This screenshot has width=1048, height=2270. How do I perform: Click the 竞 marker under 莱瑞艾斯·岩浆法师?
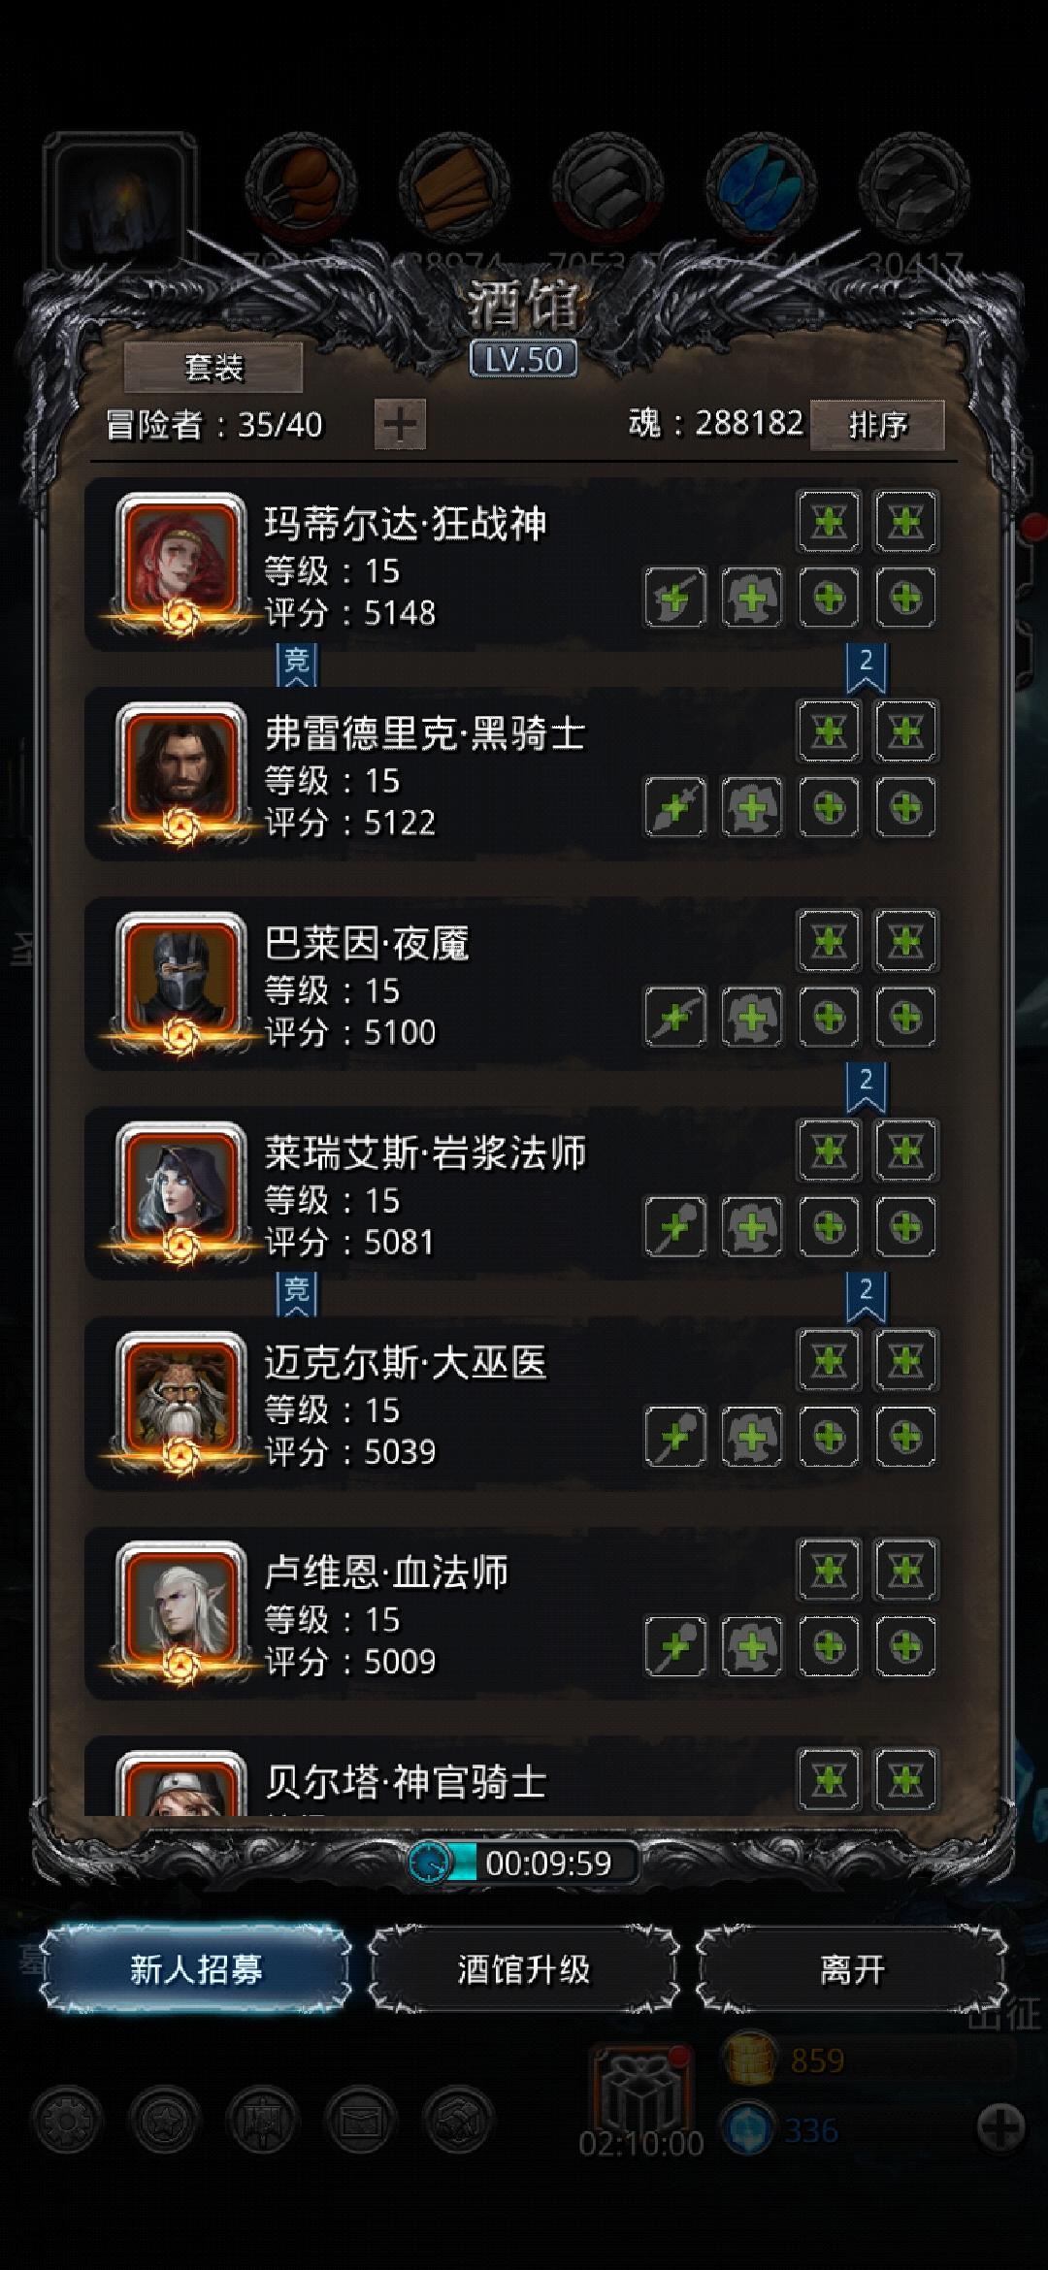tap(297, 1294)
